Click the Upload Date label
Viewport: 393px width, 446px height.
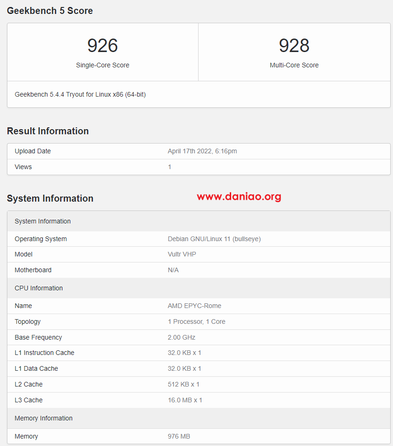(33, 151)
